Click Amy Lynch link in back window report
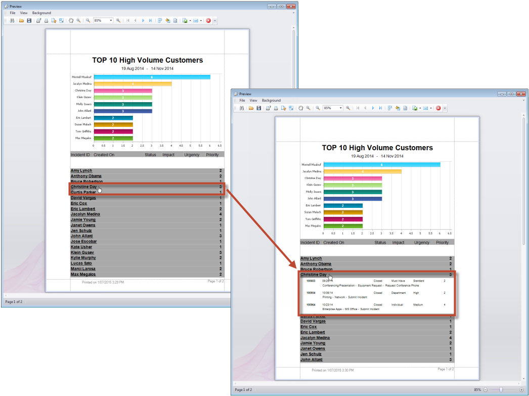 tap(81, 170)
